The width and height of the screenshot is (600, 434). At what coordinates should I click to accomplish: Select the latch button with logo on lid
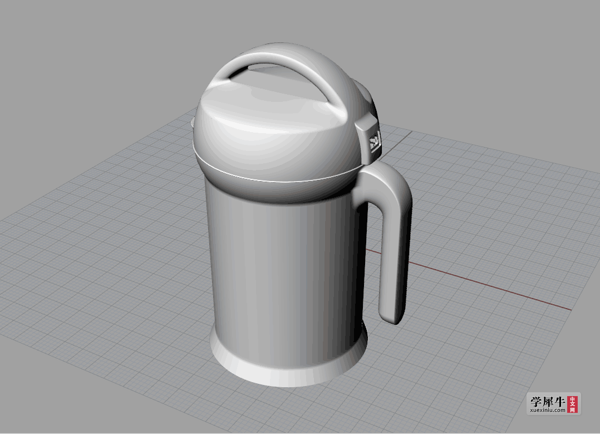click(x=370, y=139)
